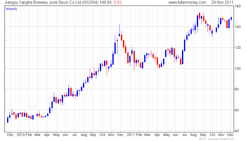Click the 120 price axis label
Screen dimensions: 247x141
[238, 48]
